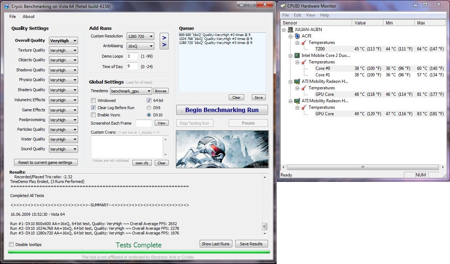450x264 pixels.
Task: Click the Sensor column header
Action: pyautogui.click(x=316, y=23)
